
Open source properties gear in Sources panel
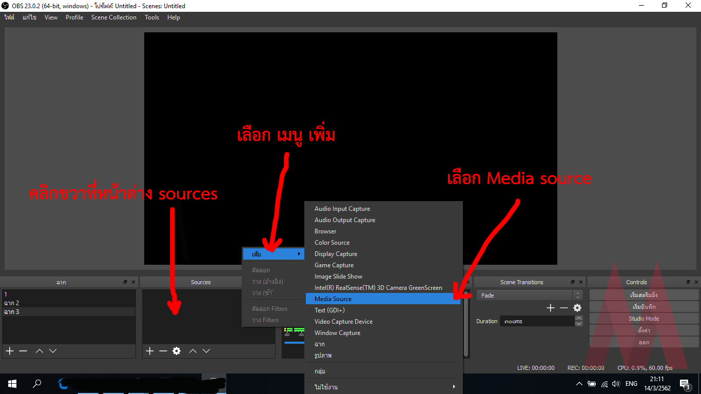[x=177, y=351]
